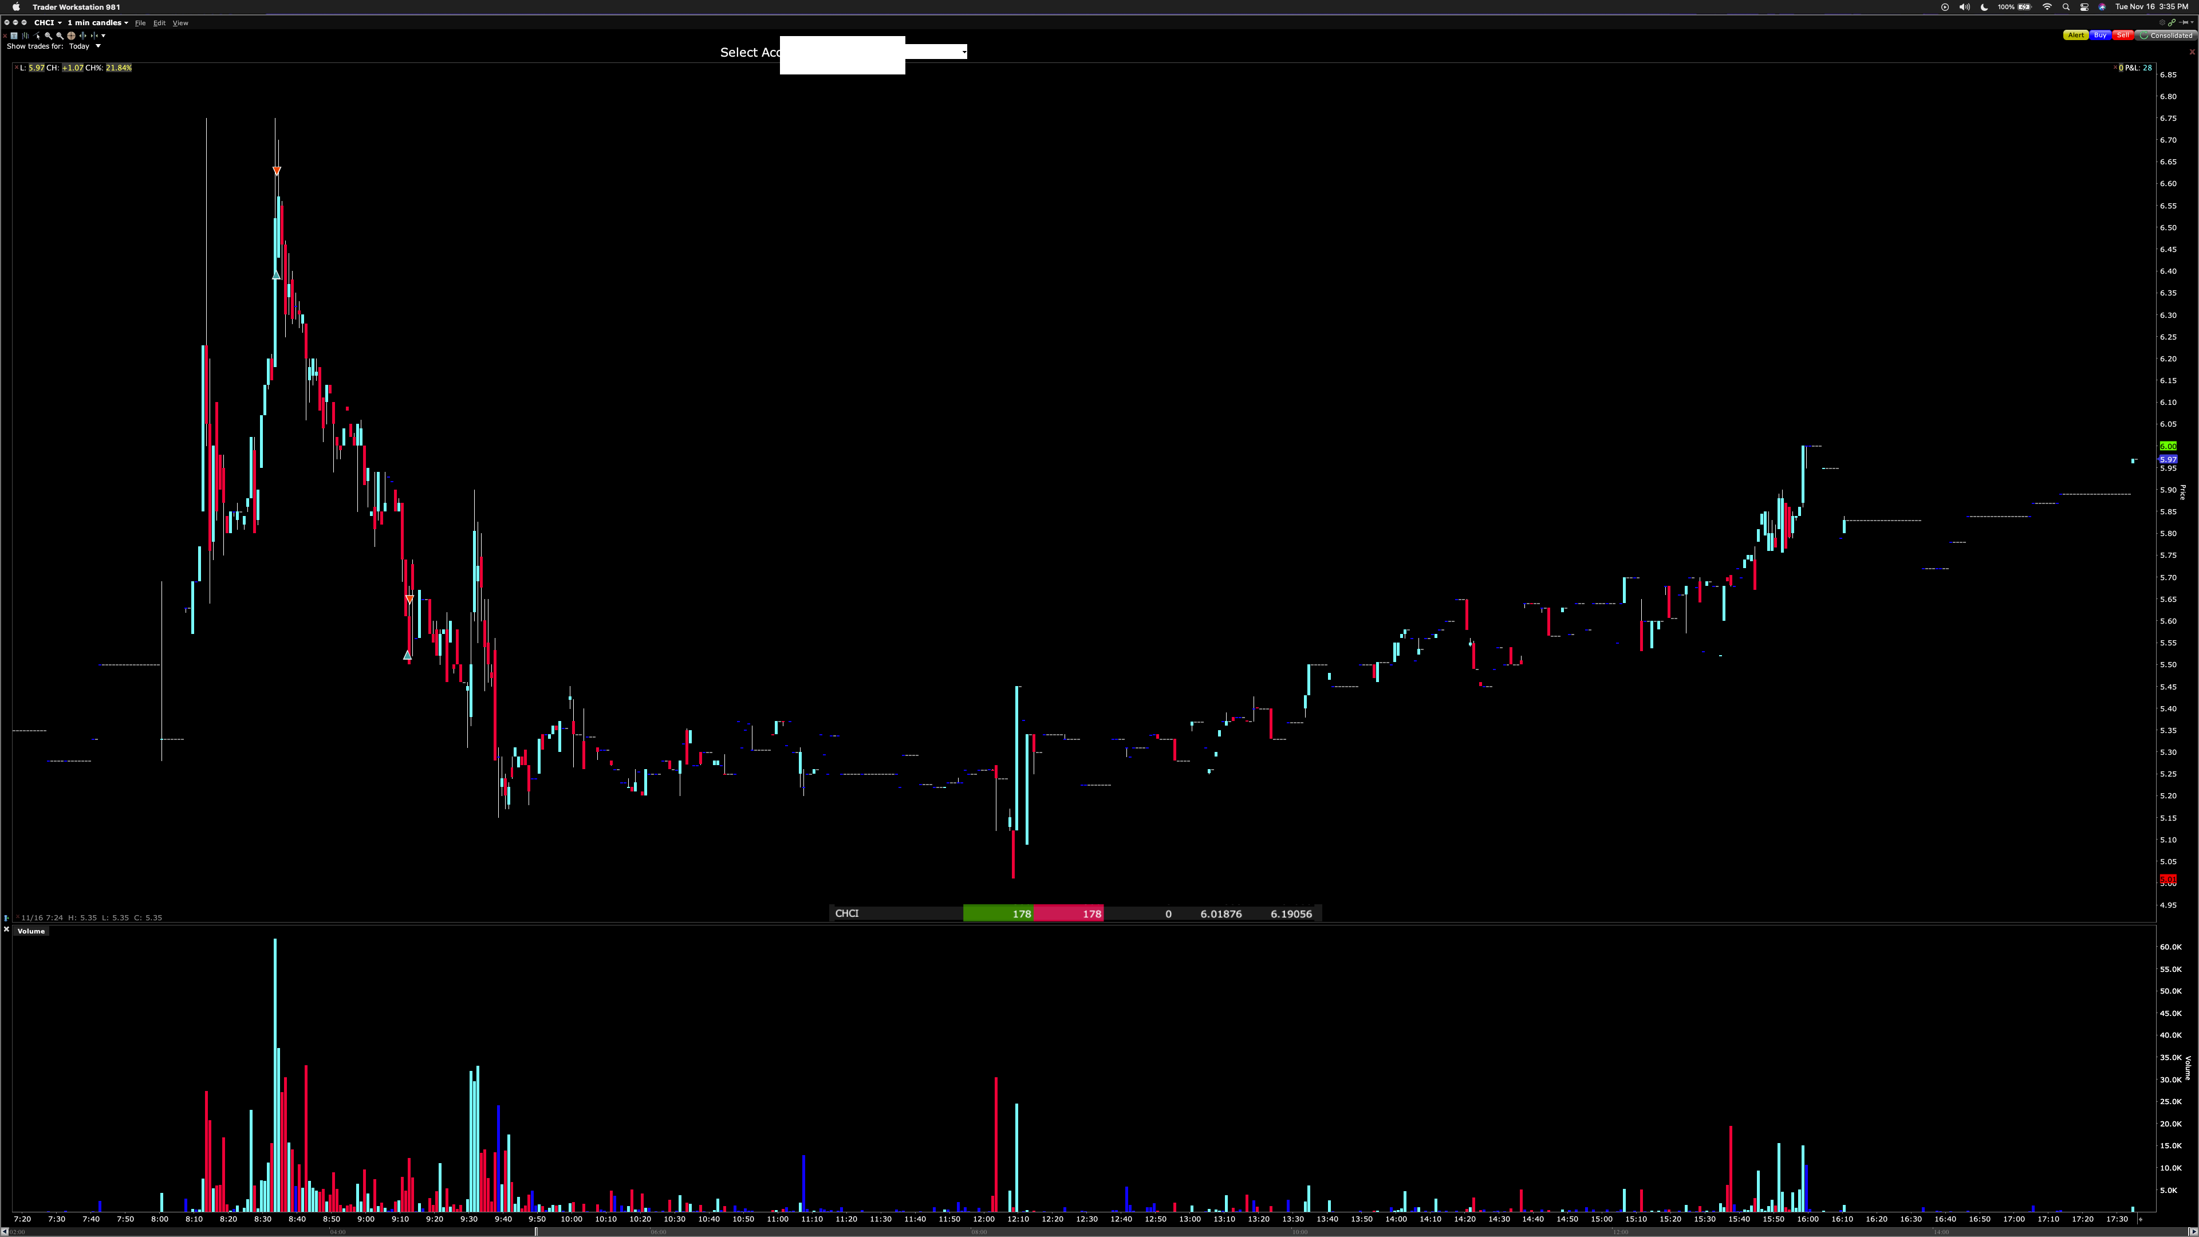Open the CHCI symbol dropdown
The image size is (2199, 1237).
coord(48,23)
